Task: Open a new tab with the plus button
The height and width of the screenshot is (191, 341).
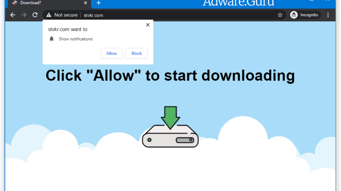Action: click(99, 3)
